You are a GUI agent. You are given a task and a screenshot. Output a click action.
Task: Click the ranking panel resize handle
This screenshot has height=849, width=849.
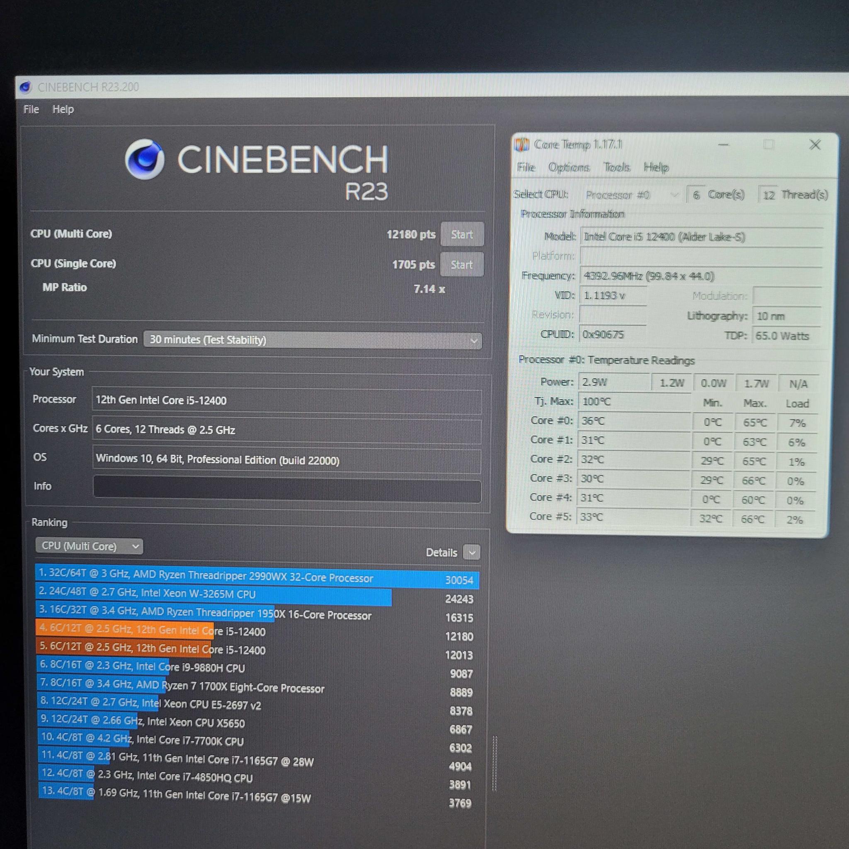pos(495,764)
